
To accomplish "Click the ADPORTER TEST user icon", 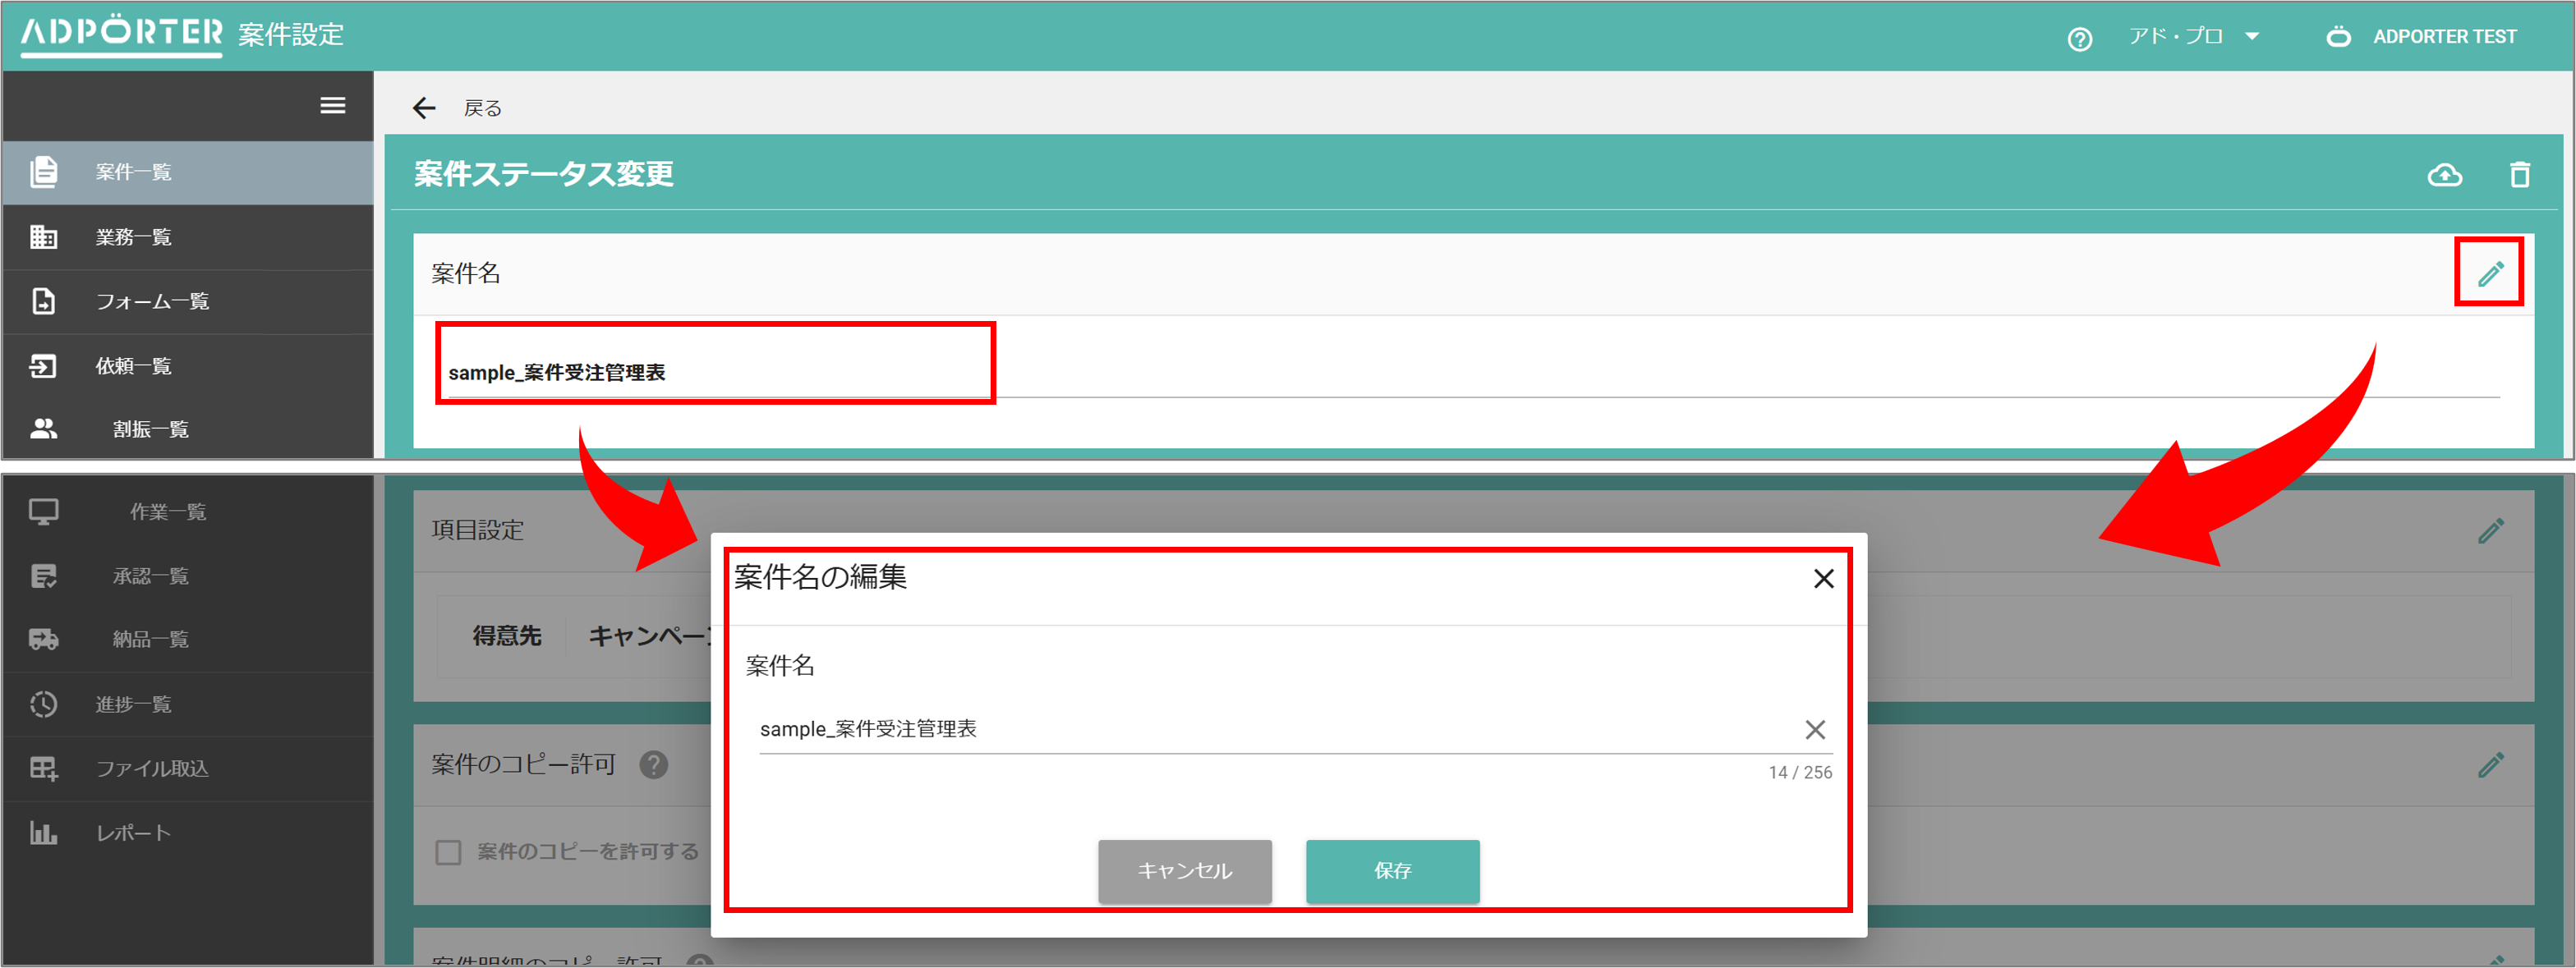I will (x=2338, y=37).
